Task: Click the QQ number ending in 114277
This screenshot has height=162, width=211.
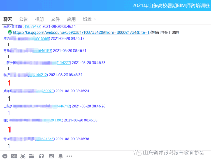Action: coord(64,63)
